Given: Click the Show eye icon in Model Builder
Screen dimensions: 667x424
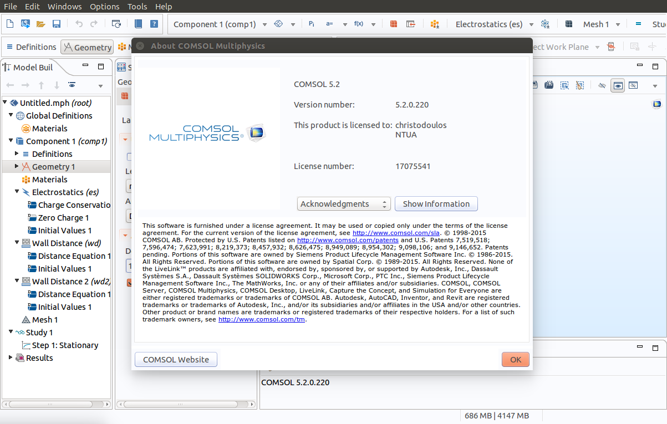Looking at the screenshot, I should (x=72, y=85).
